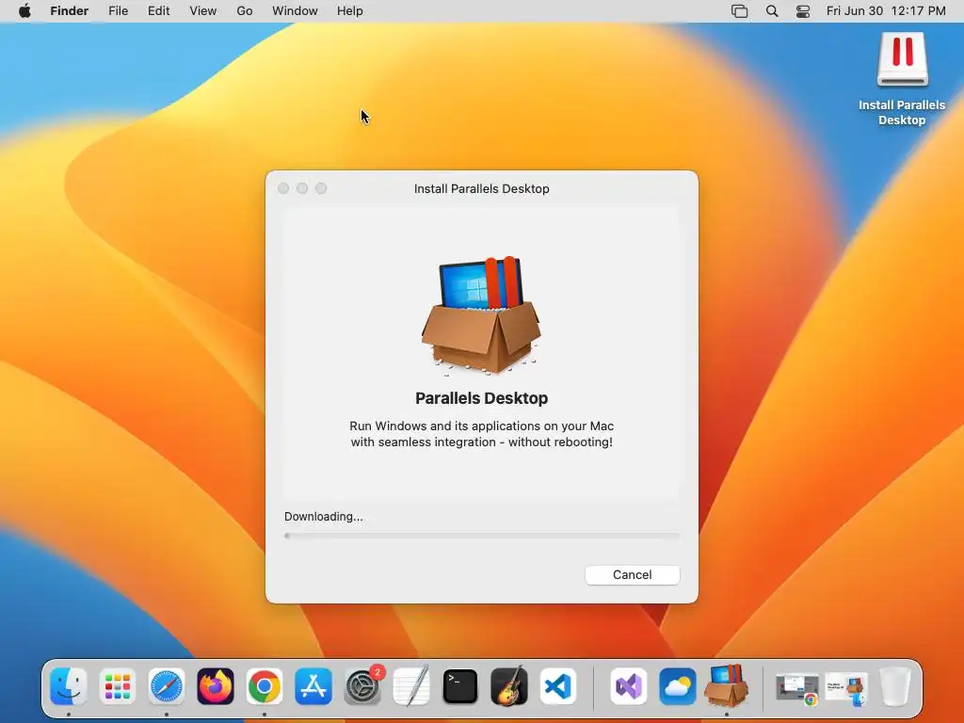Open the Window menu
Screen dimensions: 964x723
[x=295, y=11]
